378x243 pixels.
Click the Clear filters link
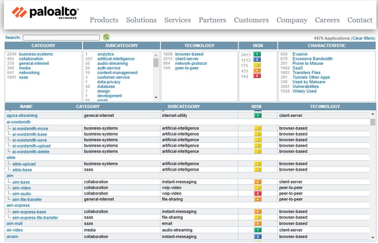(x=363, y=38)
